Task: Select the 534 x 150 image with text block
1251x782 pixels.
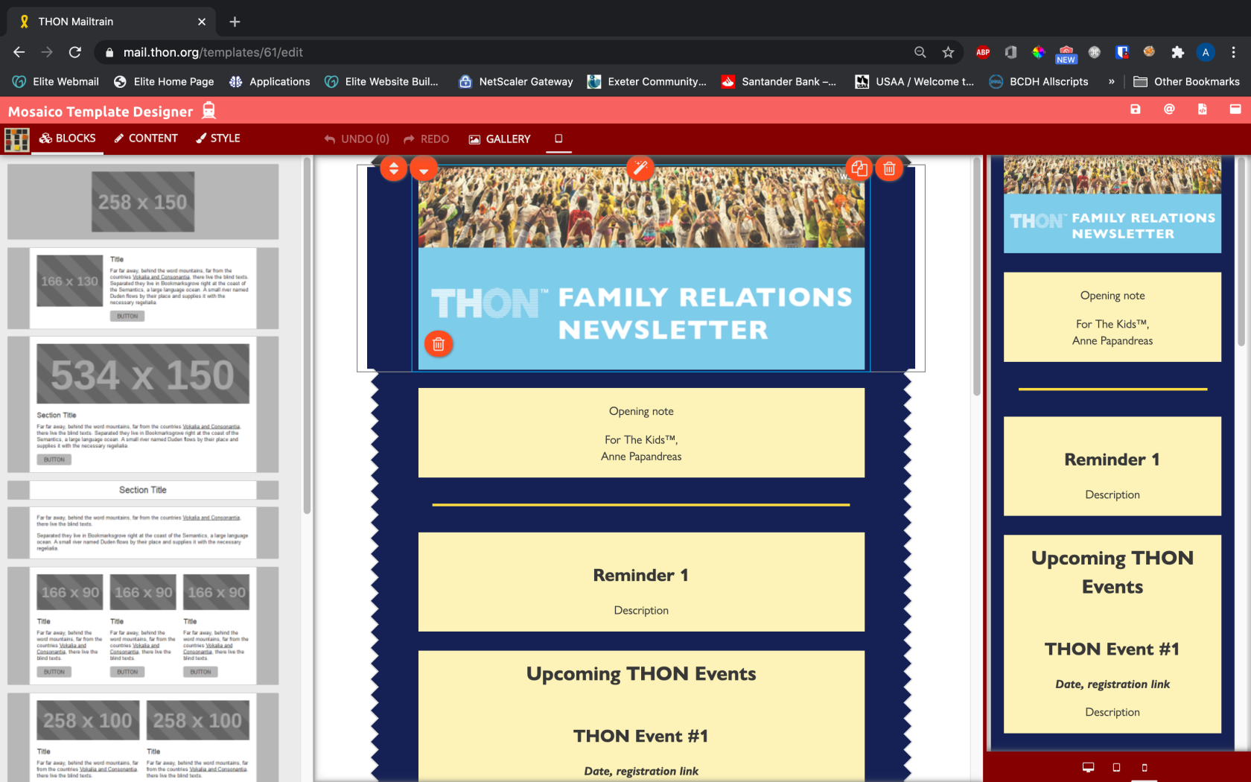Action: [143, 404]
